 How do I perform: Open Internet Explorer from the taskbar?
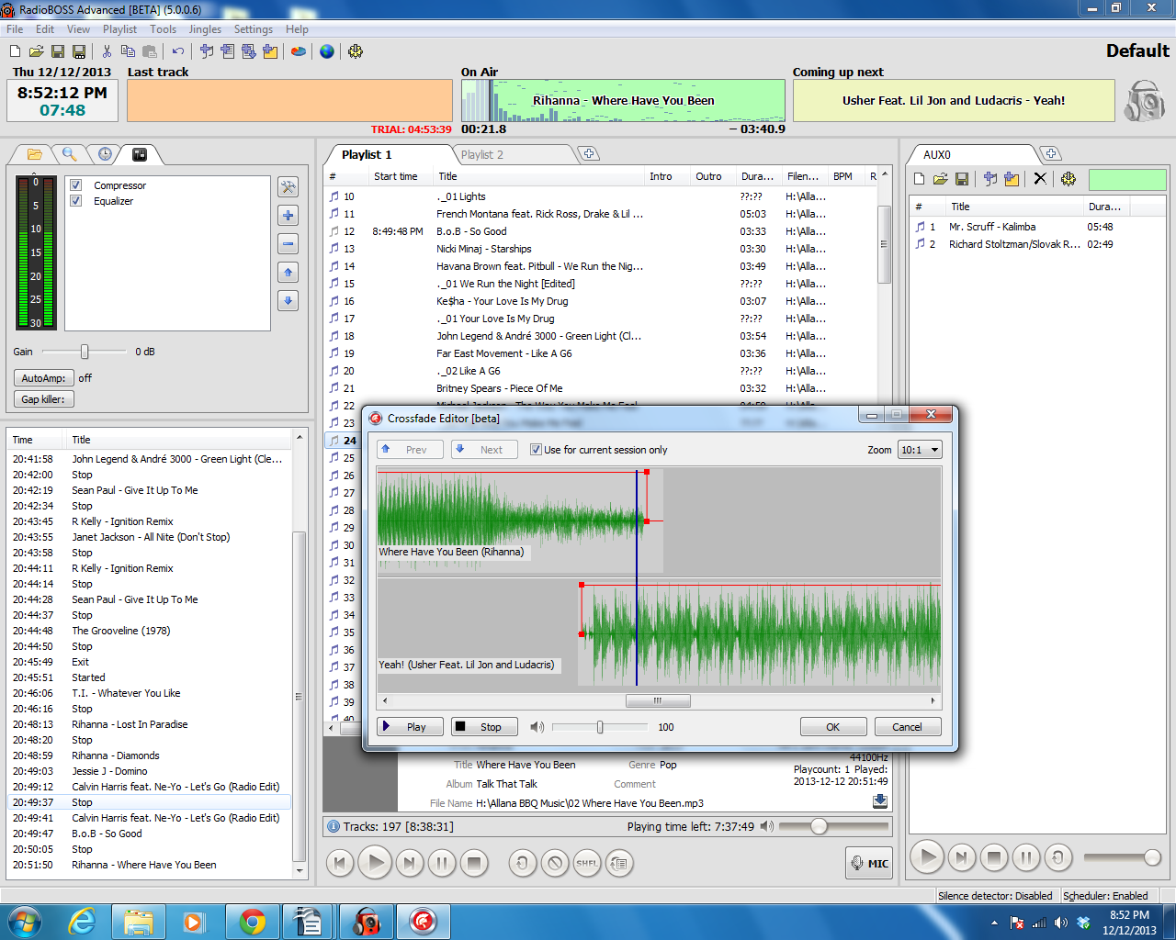tap(82, 921)
